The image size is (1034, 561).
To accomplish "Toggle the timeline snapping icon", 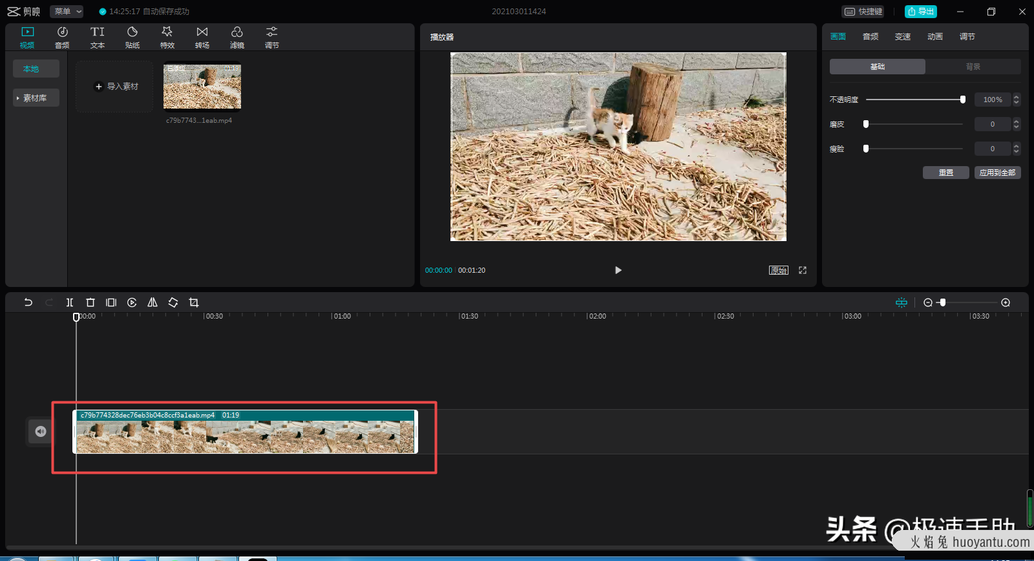I will tap(902, 302).
